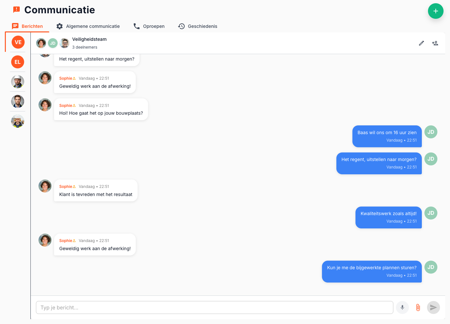Click the add participant icon
450x324 pixels.
pyautogui.click(x=435, y=43)
